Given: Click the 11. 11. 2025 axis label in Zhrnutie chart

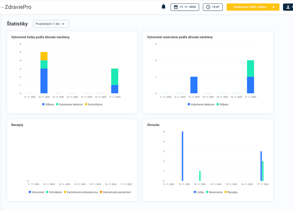Looking at the screenshot, I should [168, 184].
